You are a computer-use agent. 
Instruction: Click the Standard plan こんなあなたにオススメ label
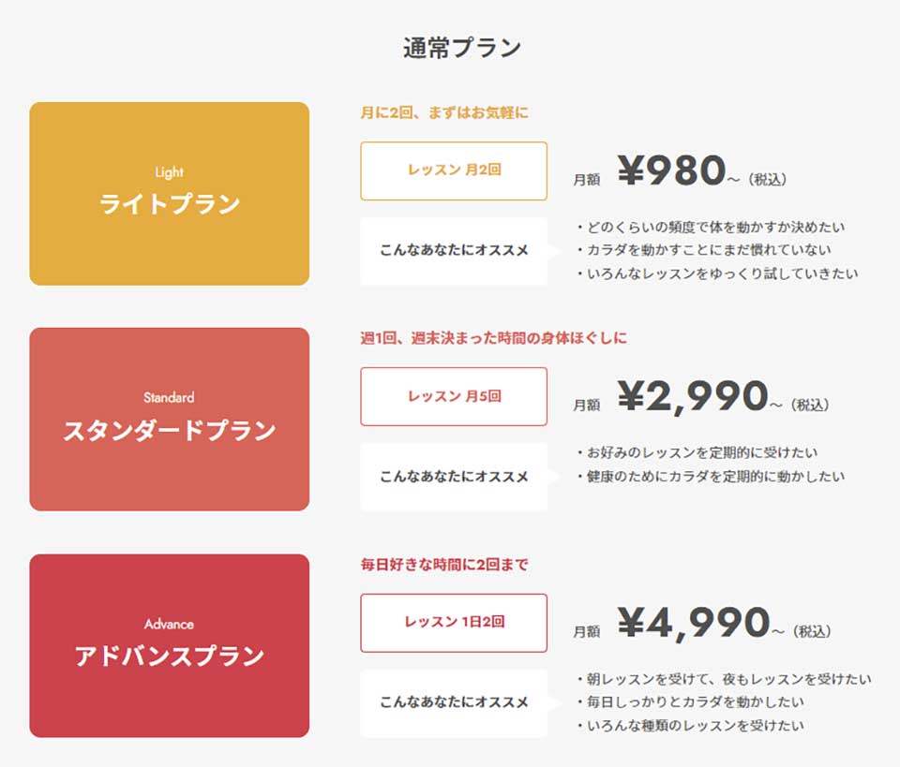454,477
